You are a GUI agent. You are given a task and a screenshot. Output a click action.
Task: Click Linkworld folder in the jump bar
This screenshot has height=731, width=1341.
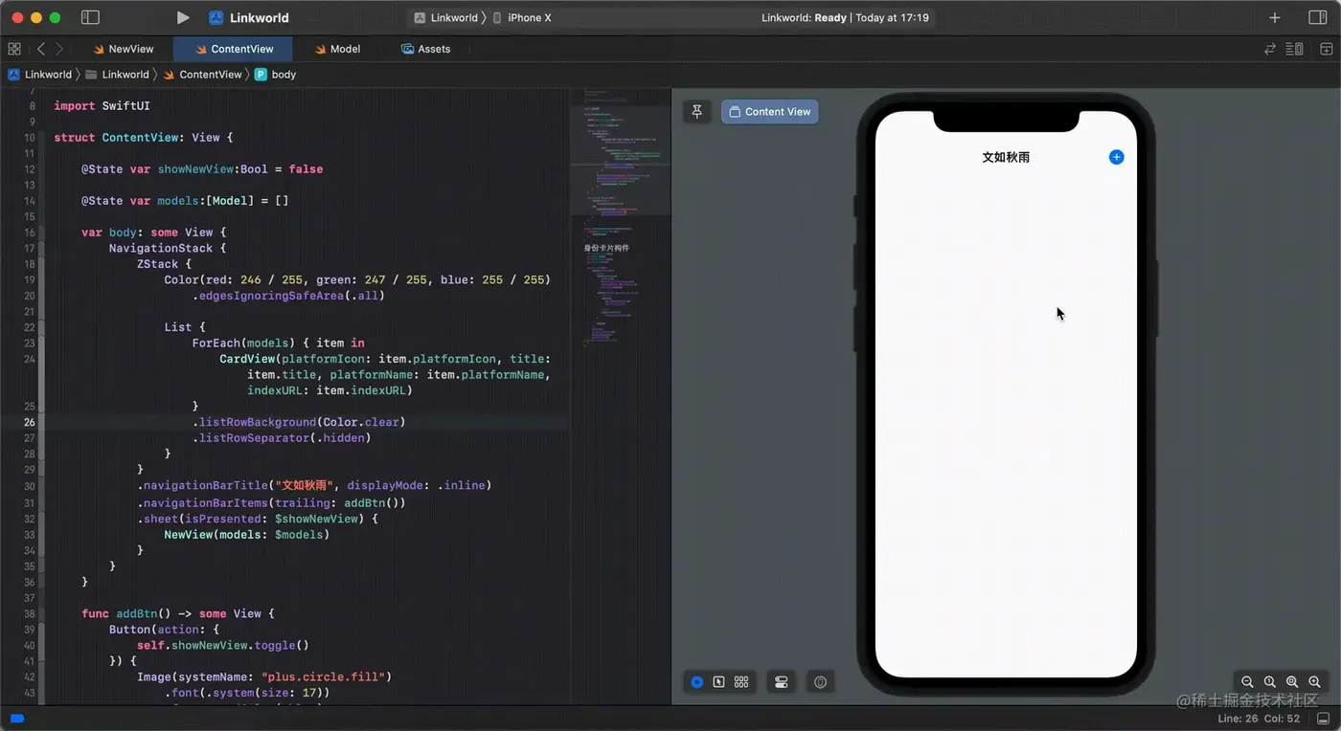(x=117, y=74)
